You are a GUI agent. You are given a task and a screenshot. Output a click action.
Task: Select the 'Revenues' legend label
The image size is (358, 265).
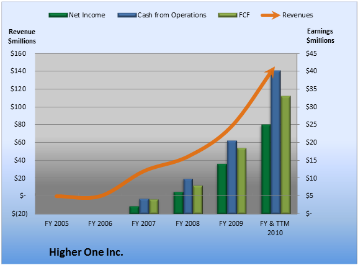297,15
